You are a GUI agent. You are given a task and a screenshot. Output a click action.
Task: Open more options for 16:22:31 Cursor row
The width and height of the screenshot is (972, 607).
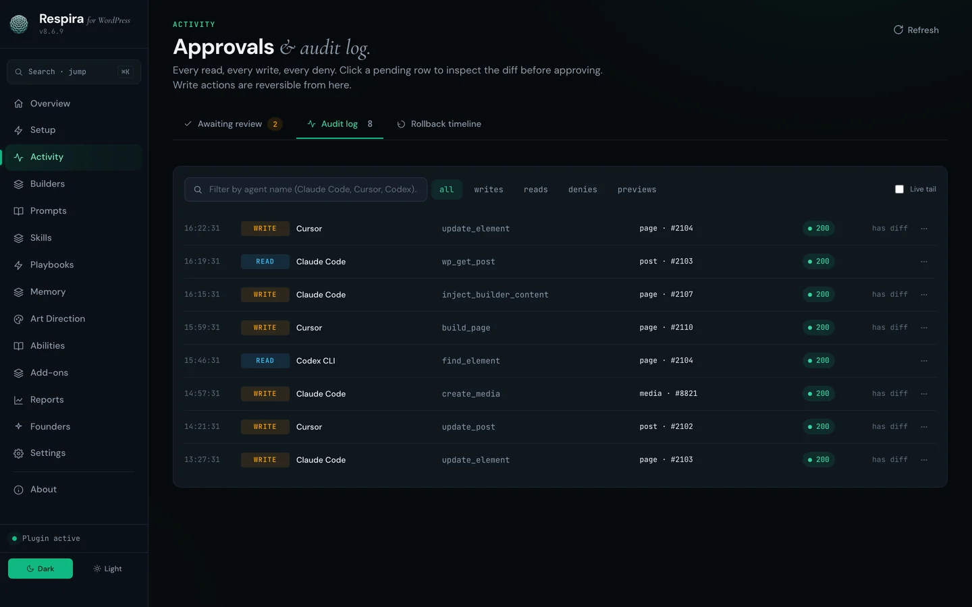tap(924, 229)
